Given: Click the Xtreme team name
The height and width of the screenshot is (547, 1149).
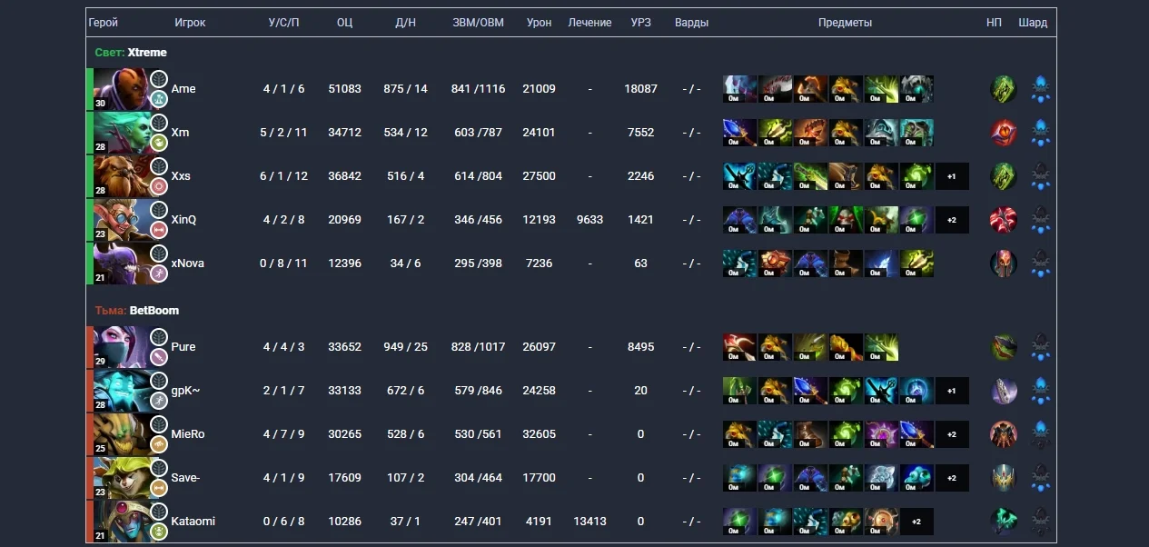Looking at the screenshot, I should tap(147, 53).
